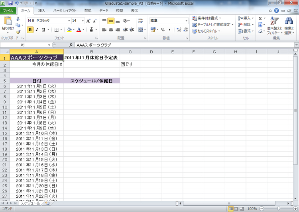Image resolution: width=299 pixels, height=212 pixels.
Task: Click accounting number format icon
Action: point(153,29)
